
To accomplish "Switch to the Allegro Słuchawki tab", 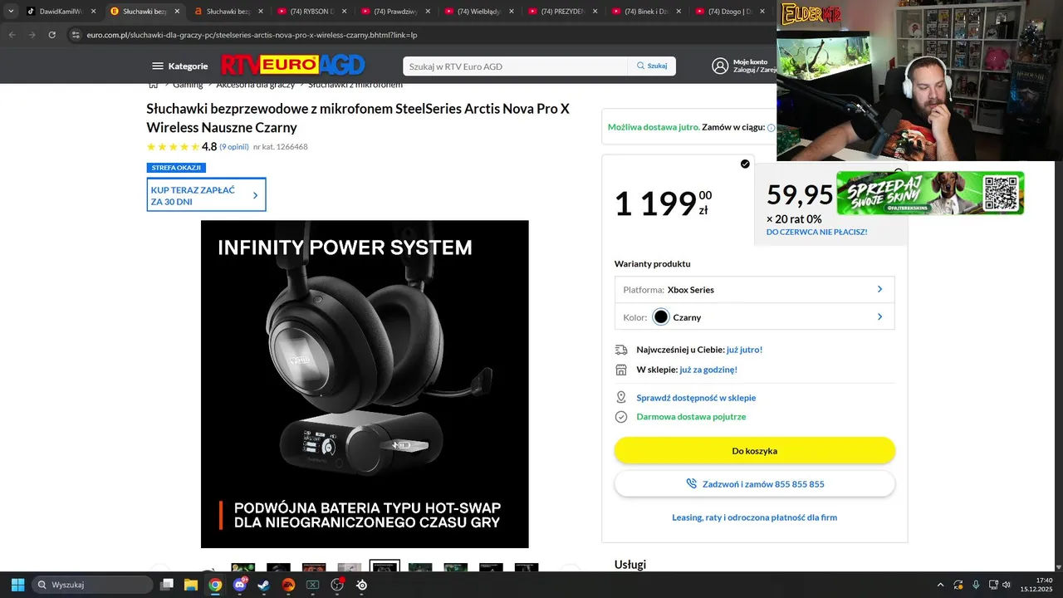I will (228, 12).
